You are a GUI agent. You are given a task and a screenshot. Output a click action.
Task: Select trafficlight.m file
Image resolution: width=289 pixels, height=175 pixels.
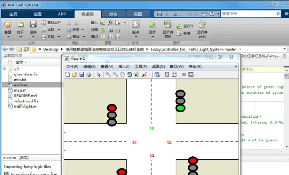click(25, 106)
